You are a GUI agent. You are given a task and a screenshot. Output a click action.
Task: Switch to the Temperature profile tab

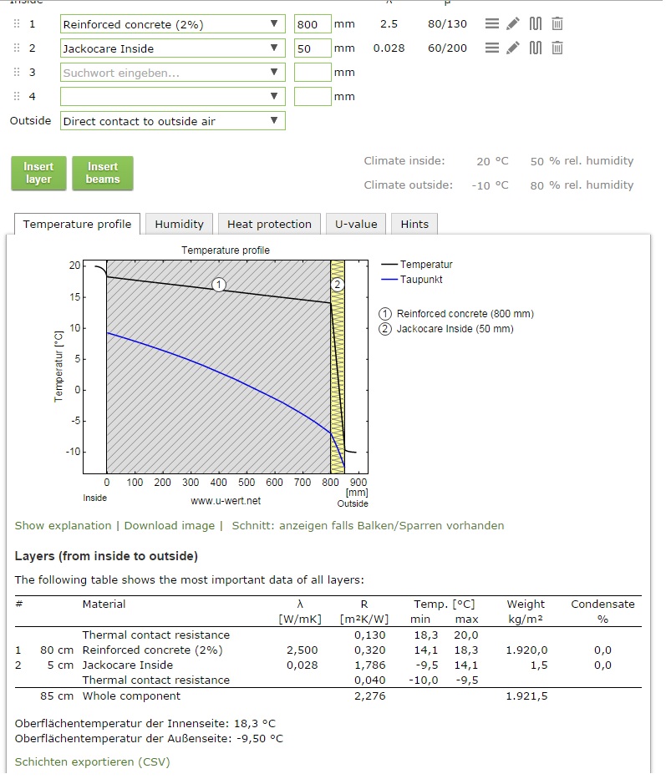[x=77, y=224]
